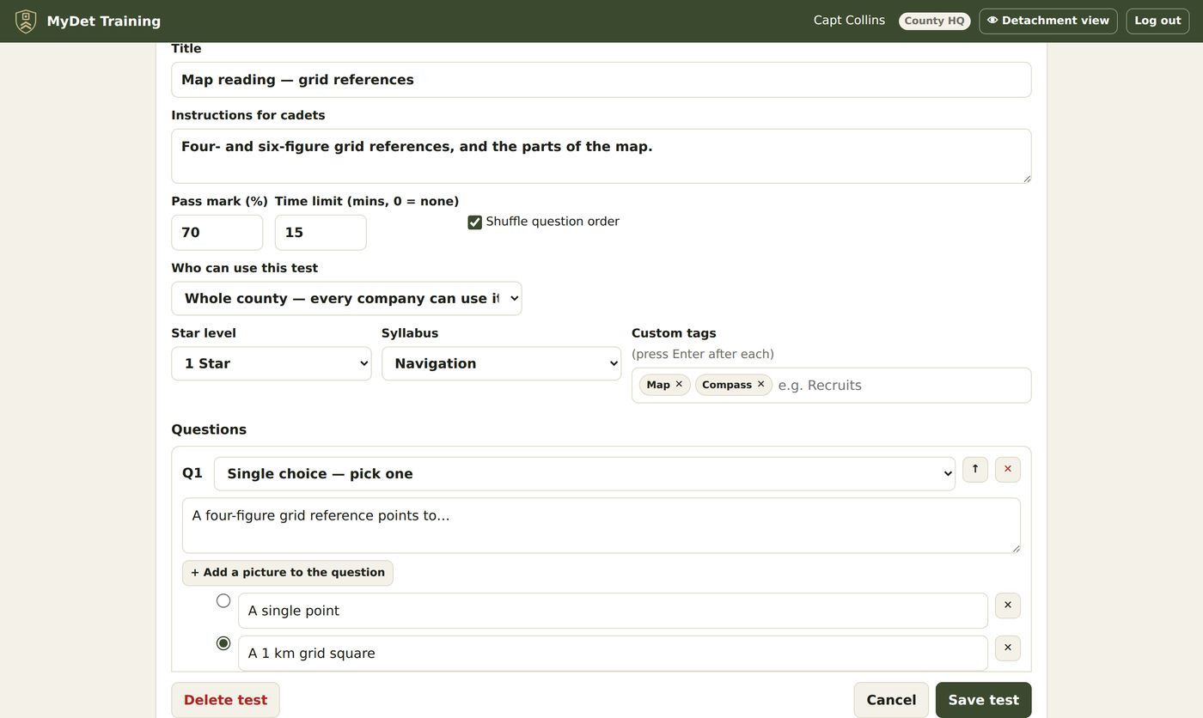
Task: Open the Q1 question type dropdown
Action: [584, 474]
